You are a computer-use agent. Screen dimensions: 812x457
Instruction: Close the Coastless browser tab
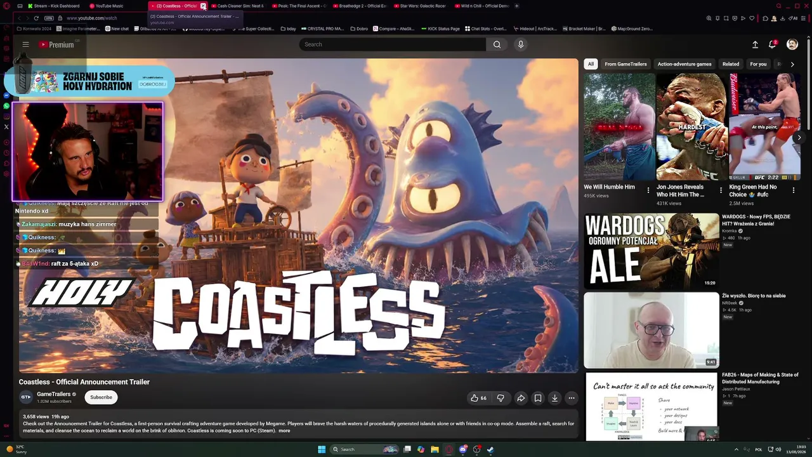tap(203, 6)
